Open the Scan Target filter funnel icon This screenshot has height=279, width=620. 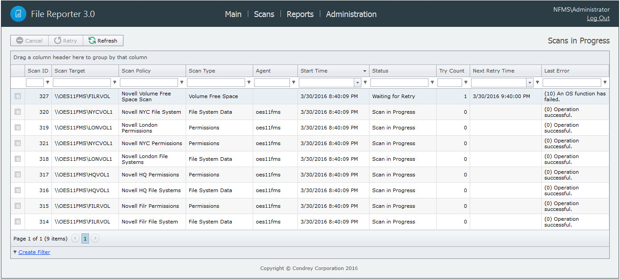(x=115, y=82)
